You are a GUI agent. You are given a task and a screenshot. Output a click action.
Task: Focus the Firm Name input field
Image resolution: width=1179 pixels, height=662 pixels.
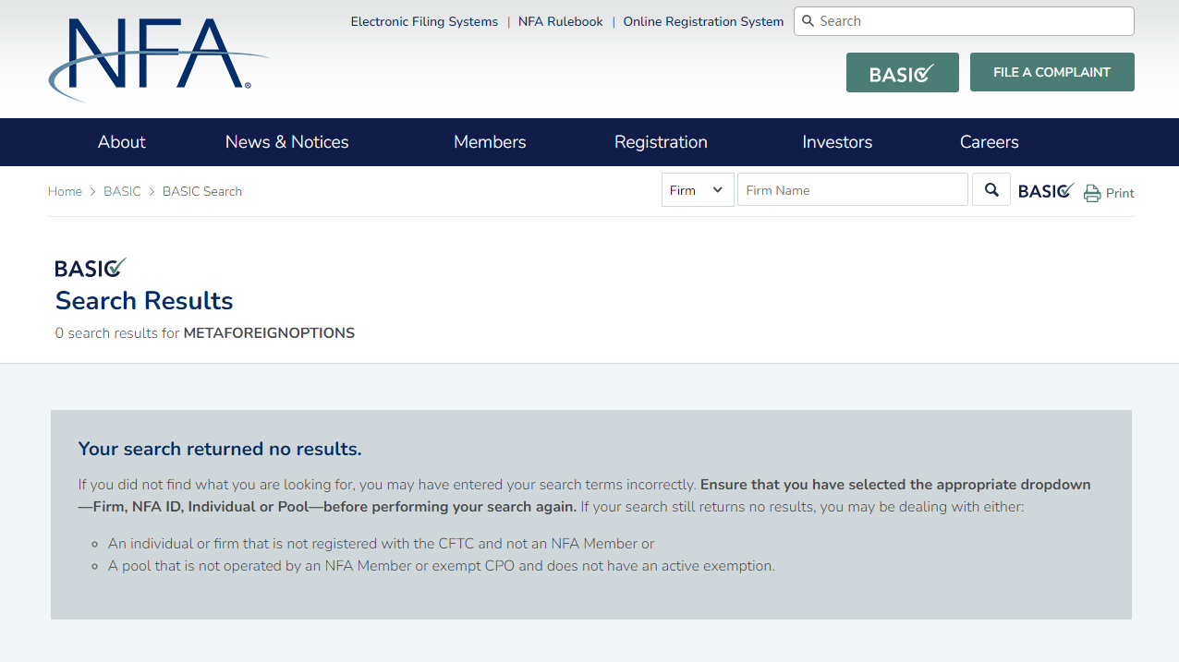pos(853,190)
